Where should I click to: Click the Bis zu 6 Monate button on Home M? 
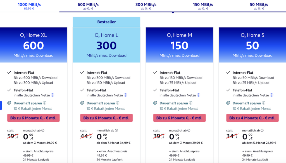click(x=179, y=118)
